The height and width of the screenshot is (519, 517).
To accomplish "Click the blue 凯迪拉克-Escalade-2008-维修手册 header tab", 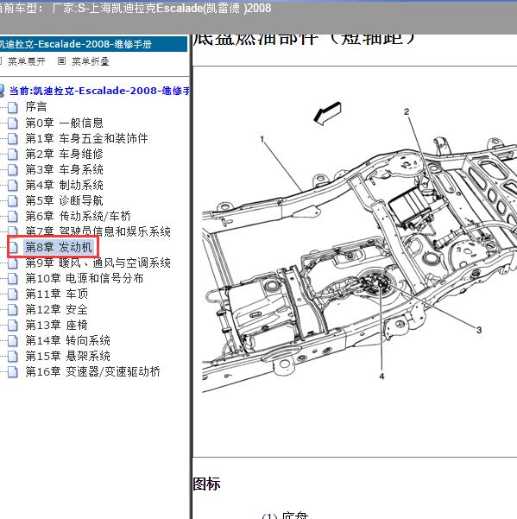I will coord(93,44).
